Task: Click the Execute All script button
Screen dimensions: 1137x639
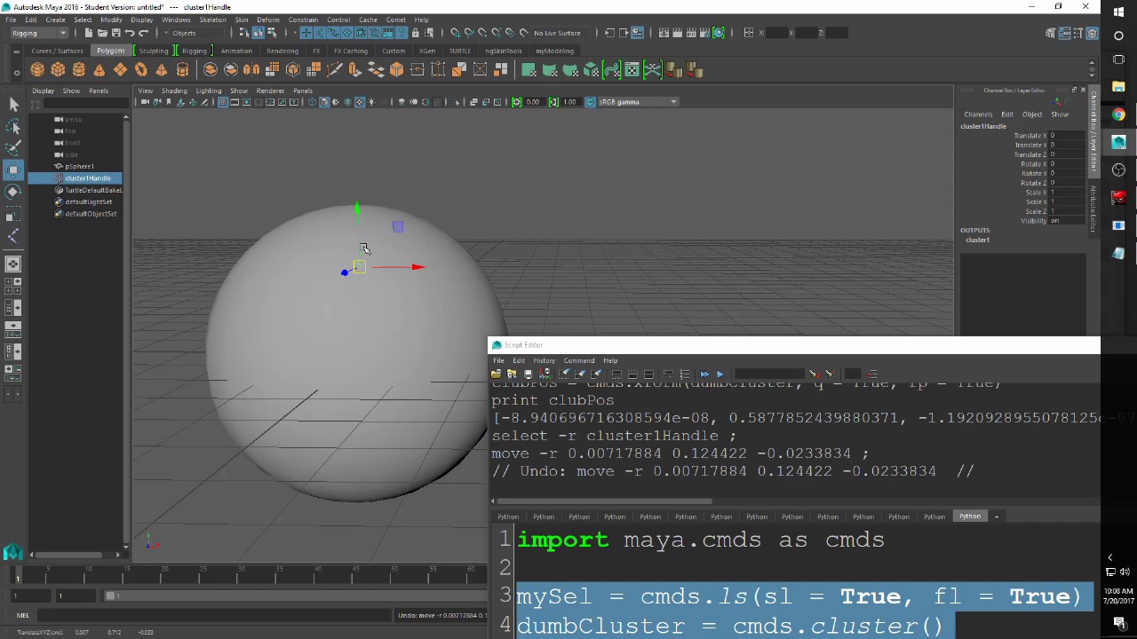Action: [704, 374]
